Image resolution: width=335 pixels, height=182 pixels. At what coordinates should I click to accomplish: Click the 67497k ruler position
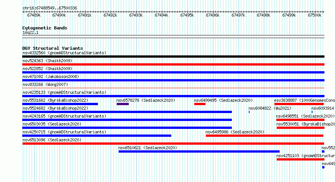pyautogui.click(x=238, y=15)
